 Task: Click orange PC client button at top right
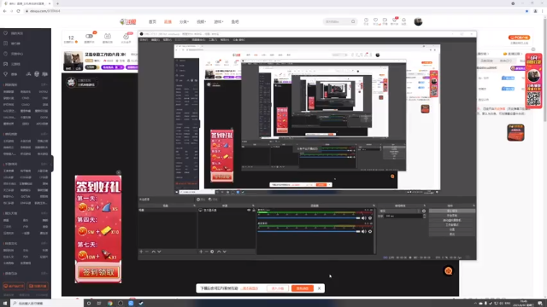pyautogui.click(x=519, y=38)
